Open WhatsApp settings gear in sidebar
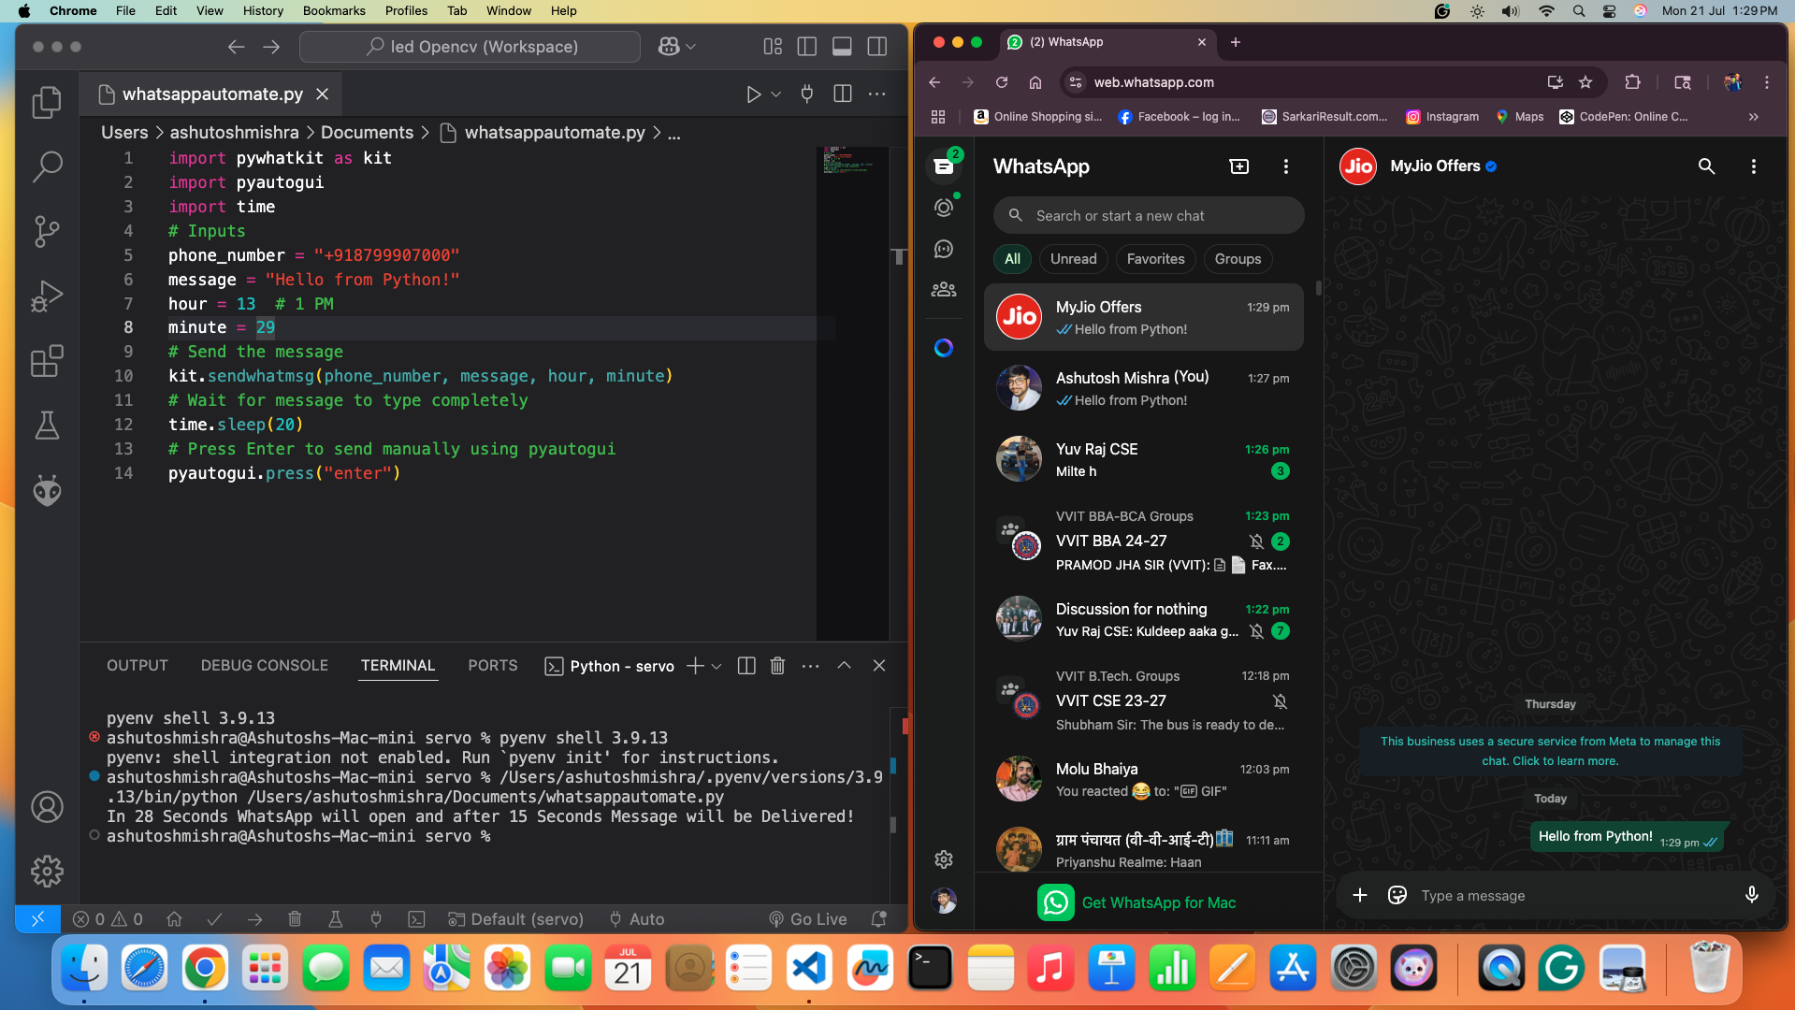The image size is (1795, 1010). [x=944, y=859]
